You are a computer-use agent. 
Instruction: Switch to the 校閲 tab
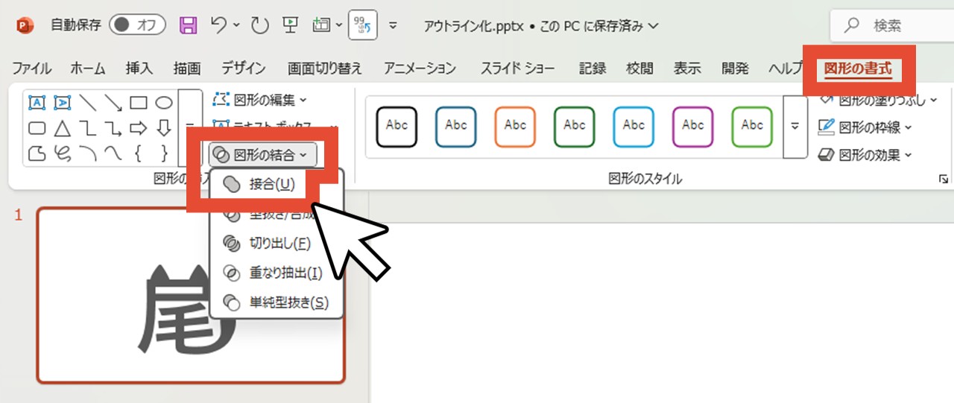point(639,69)
